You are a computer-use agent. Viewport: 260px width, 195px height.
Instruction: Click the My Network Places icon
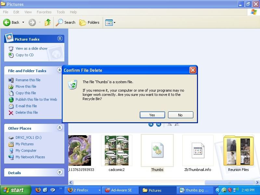coord(11,157)
